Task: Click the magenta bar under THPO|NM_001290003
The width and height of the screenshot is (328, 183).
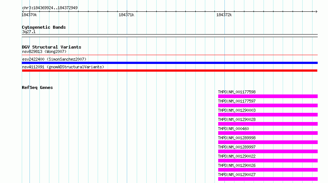Action: click(268, 115)
